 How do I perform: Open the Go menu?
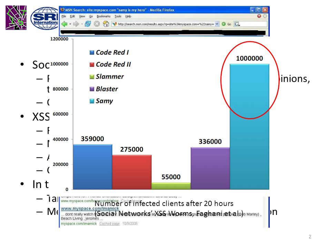click(91, 16)
